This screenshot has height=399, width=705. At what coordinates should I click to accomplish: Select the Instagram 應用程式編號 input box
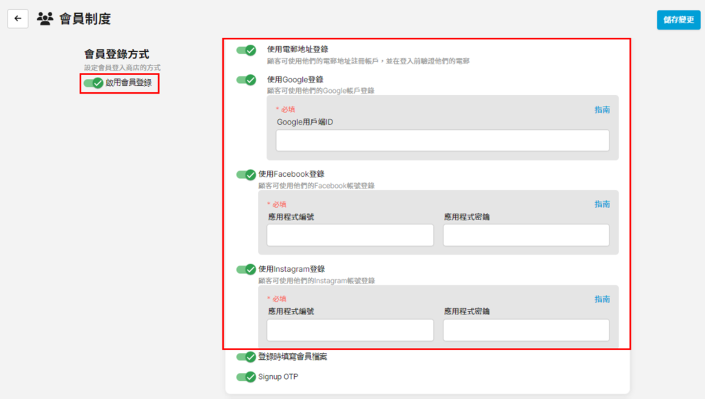(350, 330)
